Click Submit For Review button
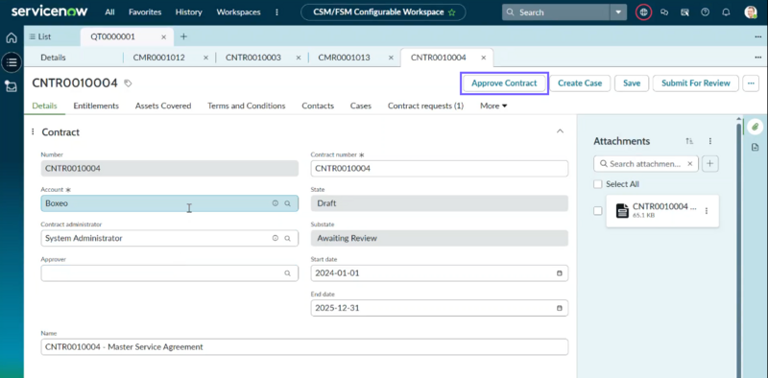 click(695, 83)
